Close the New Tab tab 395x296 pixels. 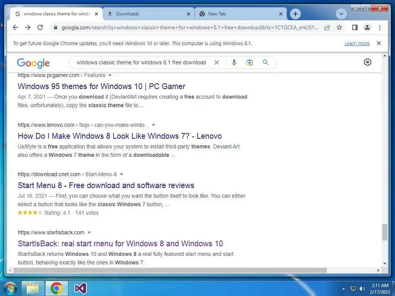281,14
